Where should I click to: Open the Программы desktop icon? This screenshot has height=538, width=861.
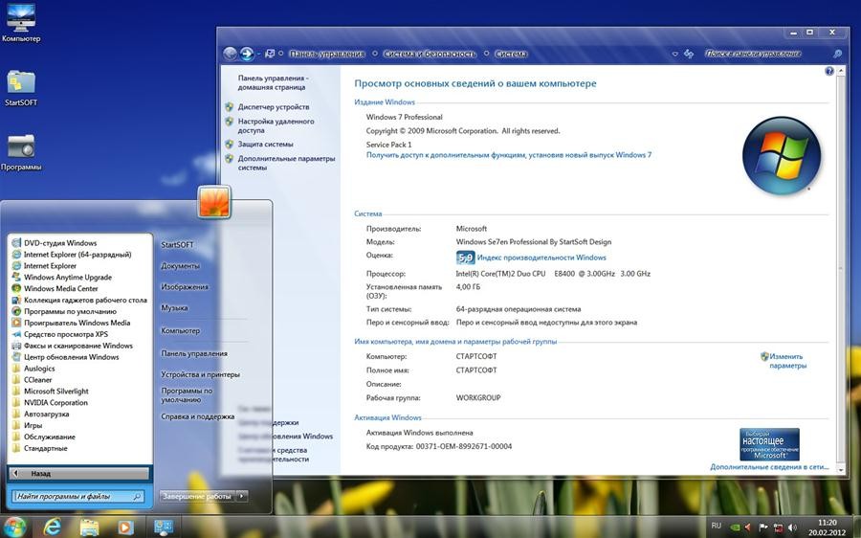pos(21,152)
